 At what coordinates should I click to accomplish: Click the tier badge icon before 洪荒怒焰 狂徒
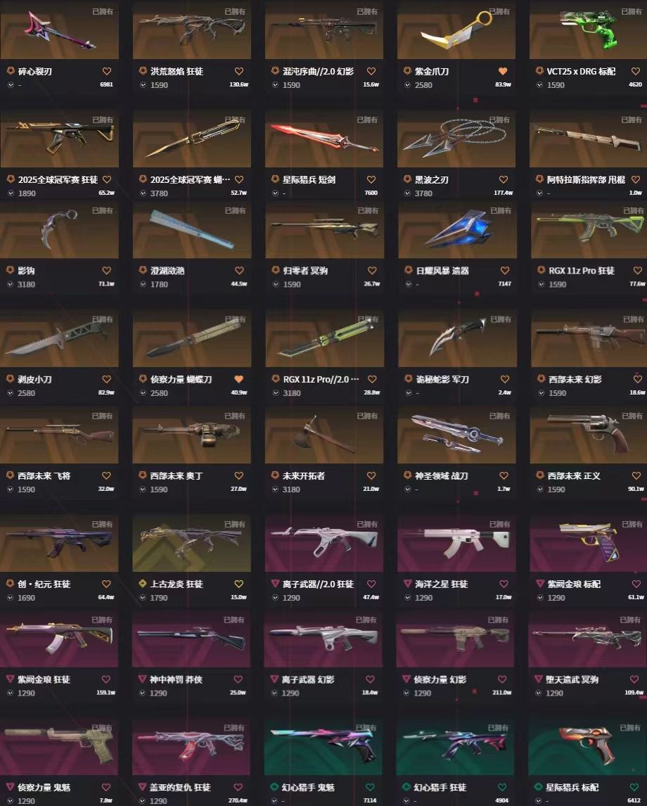[143, 70]
